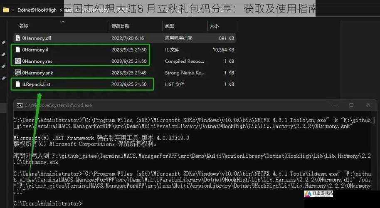The image size is (380, 208).
Task: Click the date of 0Harmony.res
Action: coord(129,61)
